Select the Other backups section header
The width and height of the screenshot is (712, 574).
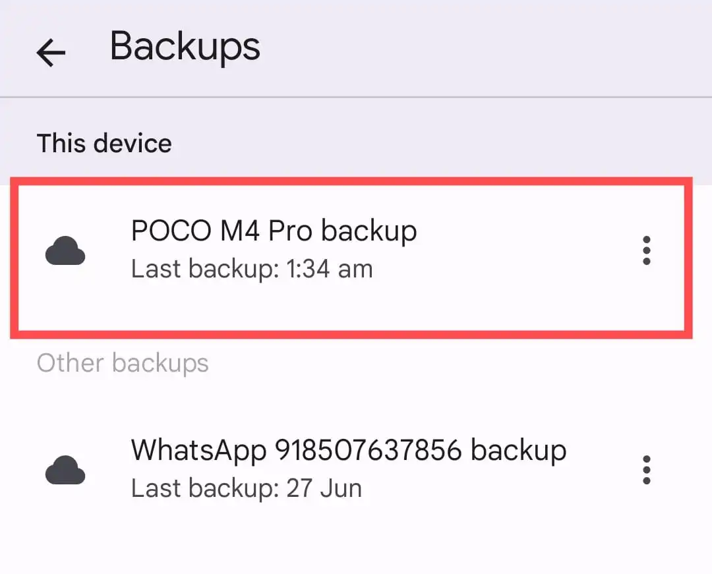click(x=123, y=362)
